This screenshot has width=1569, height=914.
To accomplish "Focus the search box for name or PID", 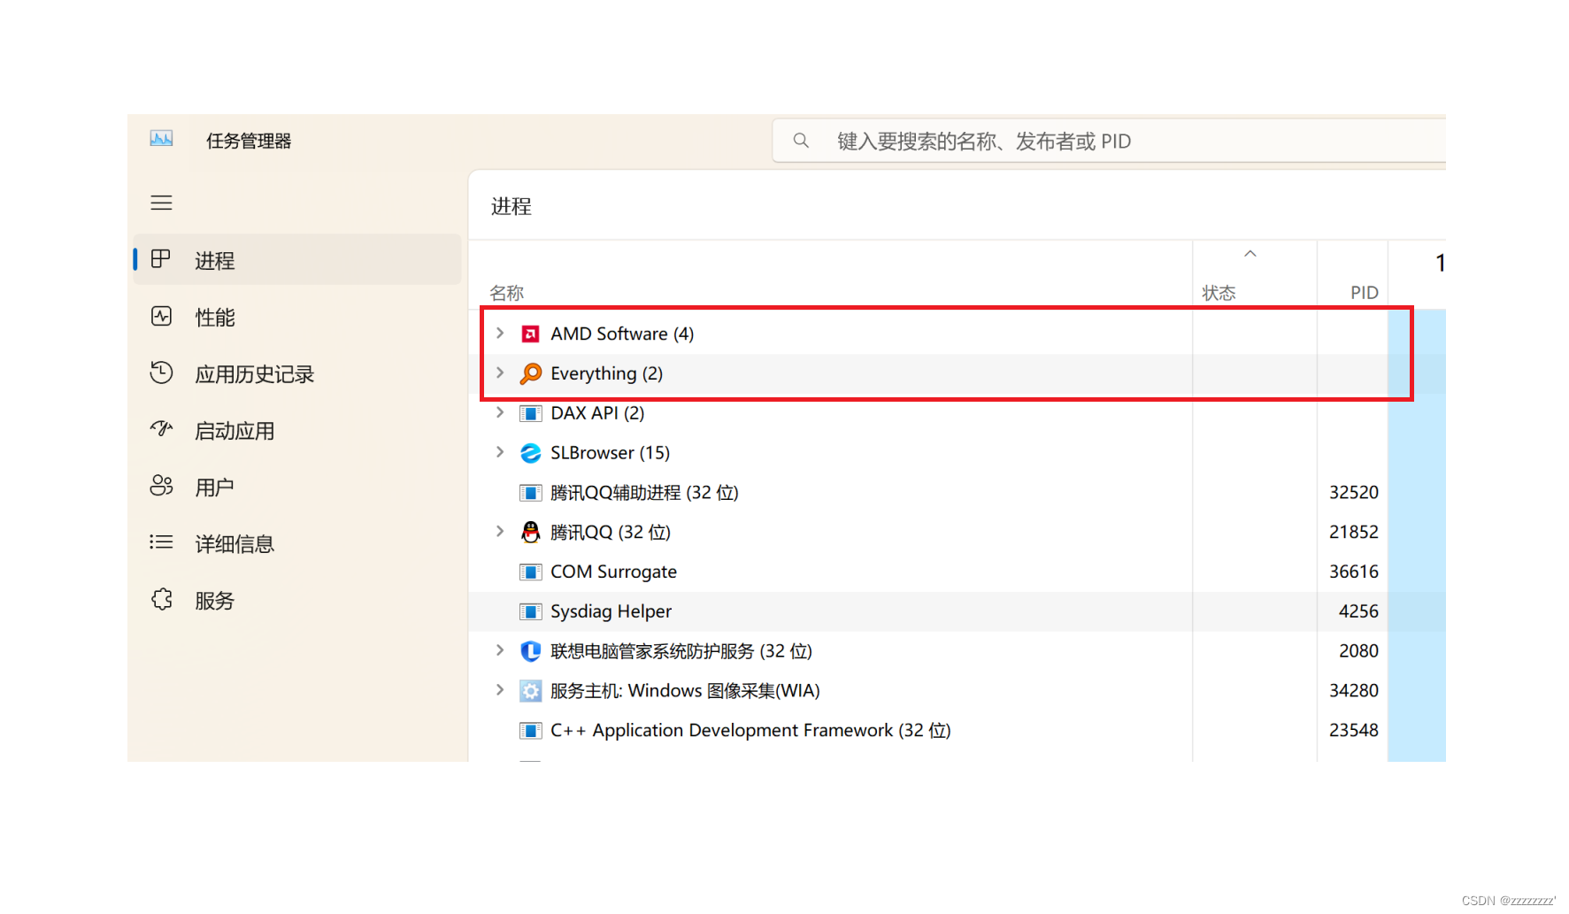I will (1109, 141).
